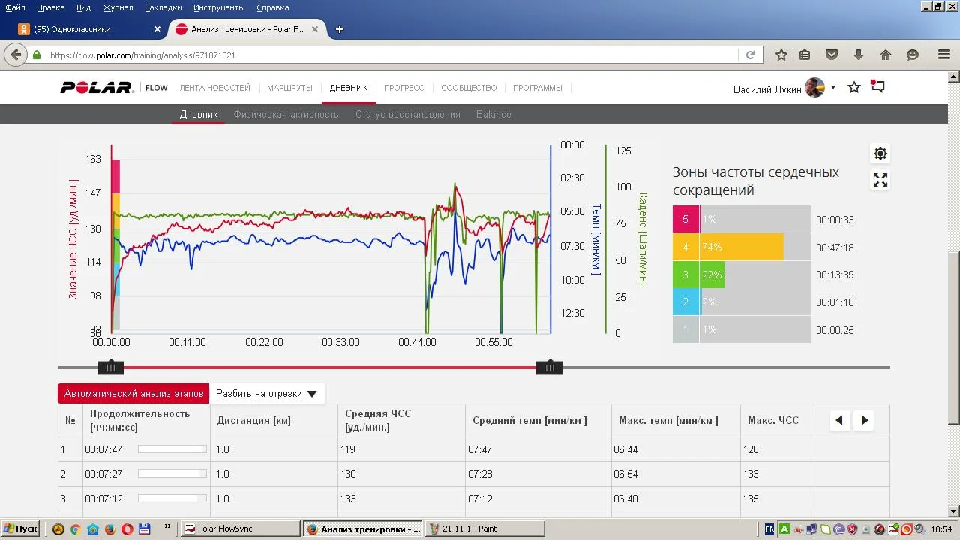Click the URL address bar
The image size is (960, 540).
click(390, 55)
